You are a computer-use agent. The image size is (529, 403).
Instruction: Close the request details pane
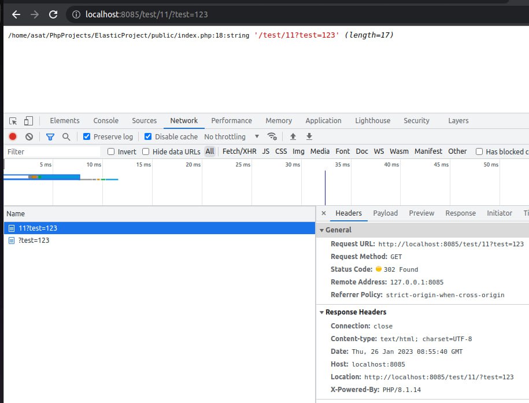[324, 213]
